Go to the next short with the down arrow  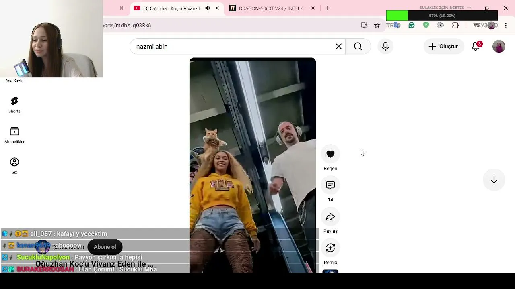494,180
